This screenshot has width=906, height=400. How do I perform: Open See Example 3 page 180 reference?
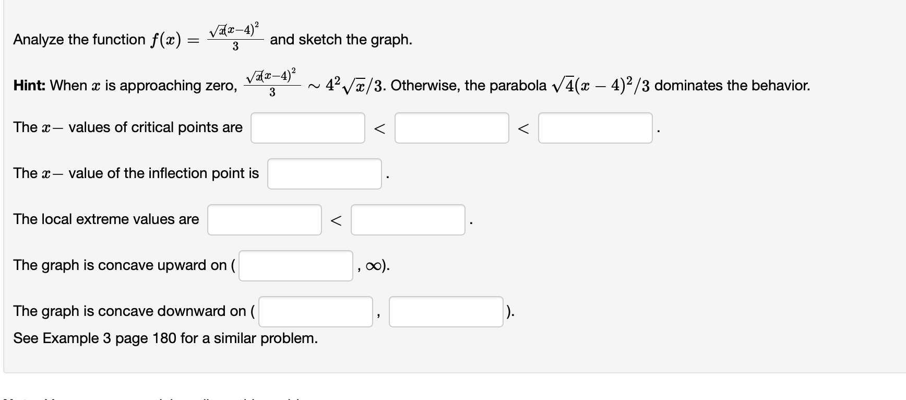[x=165, y=338]
